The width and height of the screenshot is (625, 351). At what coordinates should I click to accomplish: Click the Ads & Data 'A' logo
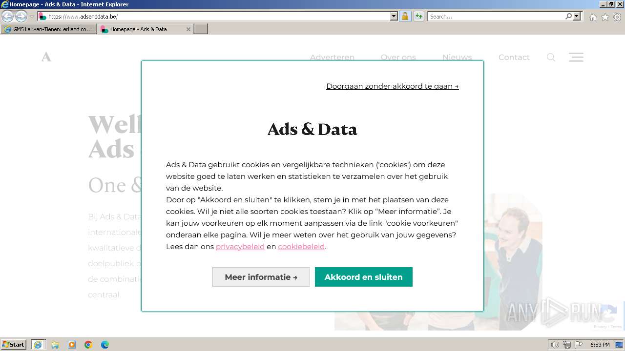click(x=46, y=57)
